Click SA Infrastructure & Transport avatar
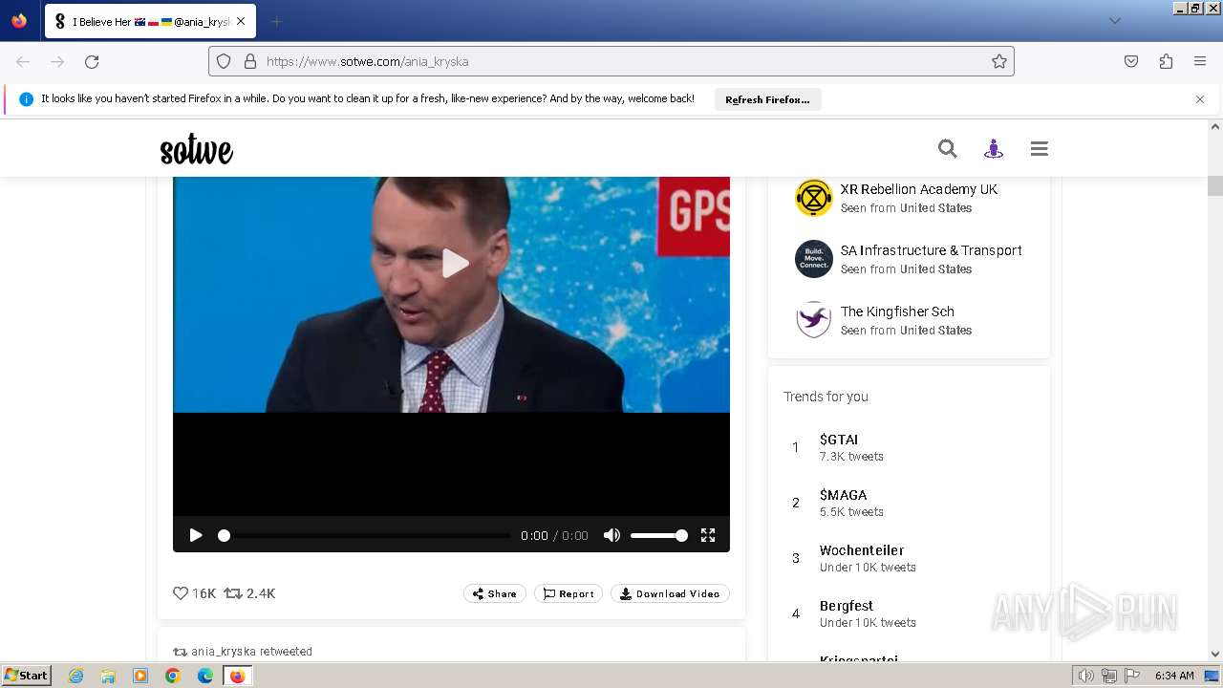 pos(814,259)
